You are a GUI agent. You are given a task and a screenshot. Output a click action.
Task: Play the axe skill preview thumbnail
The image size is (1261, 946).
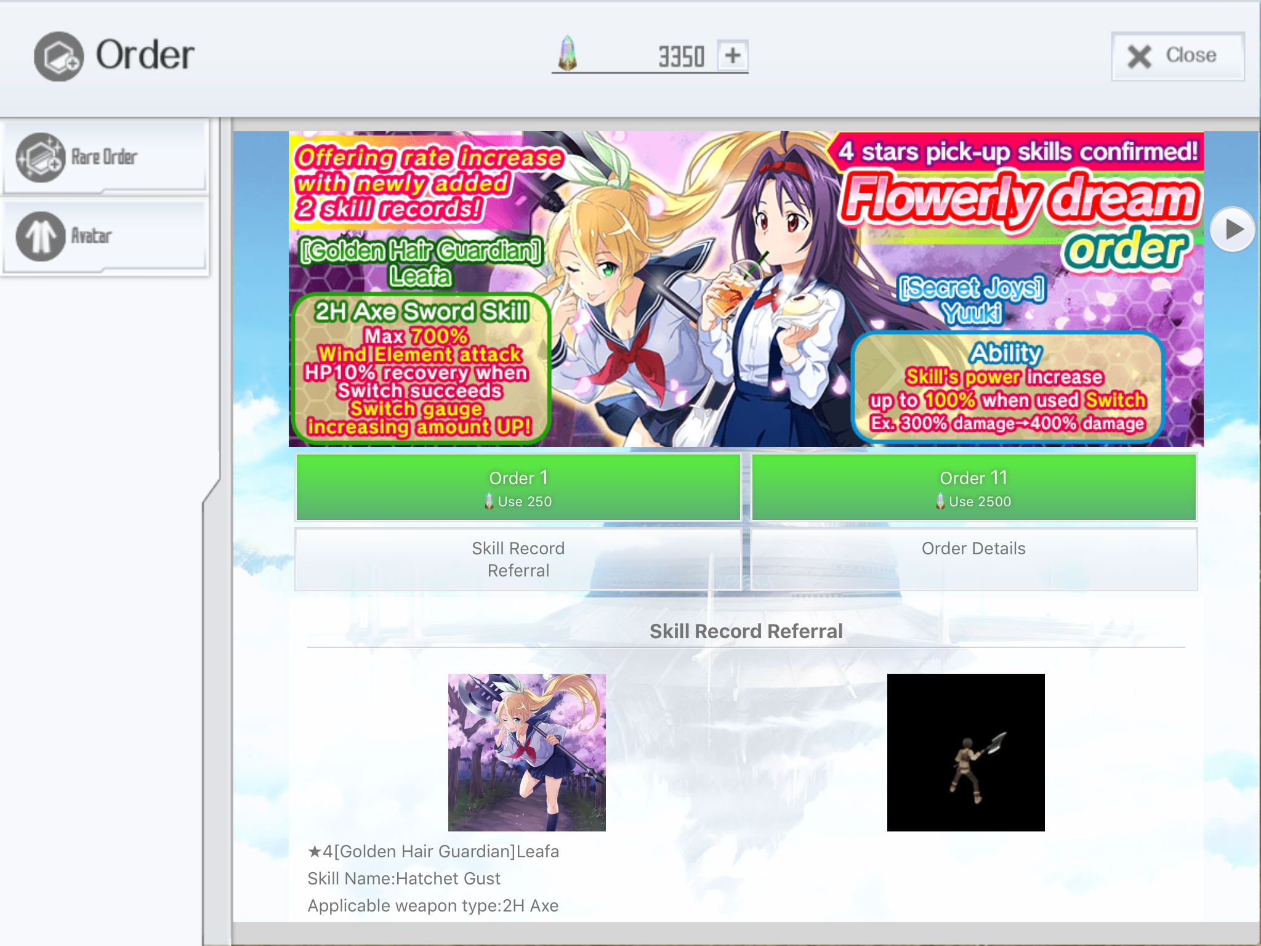tap(966, 753)
